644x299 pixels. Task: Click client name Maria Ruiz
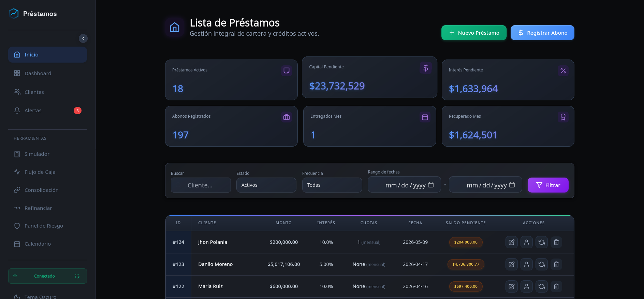coord(210,286)
